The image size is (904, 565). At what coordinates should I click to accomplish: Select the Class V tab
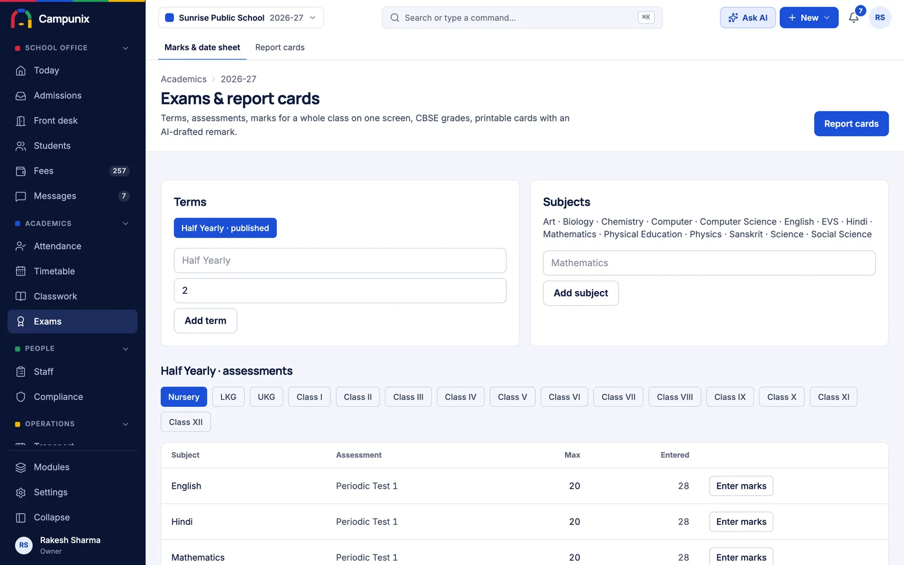512,397
